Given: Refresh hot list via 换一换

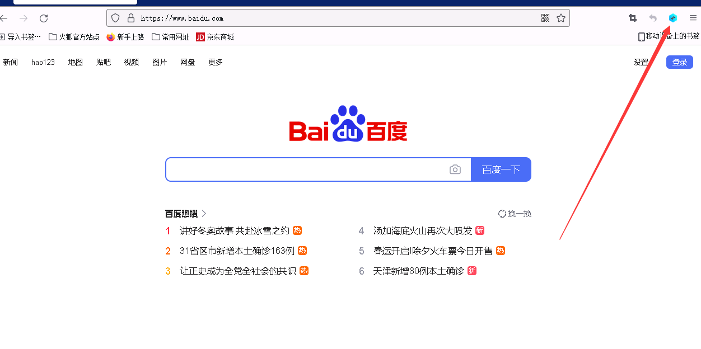Looking at the screenshot, I should pyautogui.click(x=515, y=214).
